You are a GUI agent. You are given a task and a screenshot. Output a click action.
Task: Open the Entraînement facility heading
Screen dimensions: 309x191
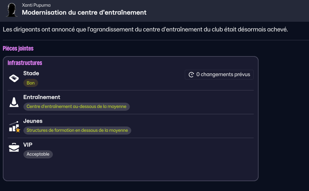point(42,97)
